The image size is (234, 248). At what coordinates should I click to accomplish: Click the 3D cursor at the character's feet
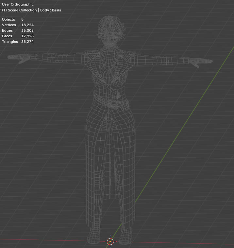(110, 241)
